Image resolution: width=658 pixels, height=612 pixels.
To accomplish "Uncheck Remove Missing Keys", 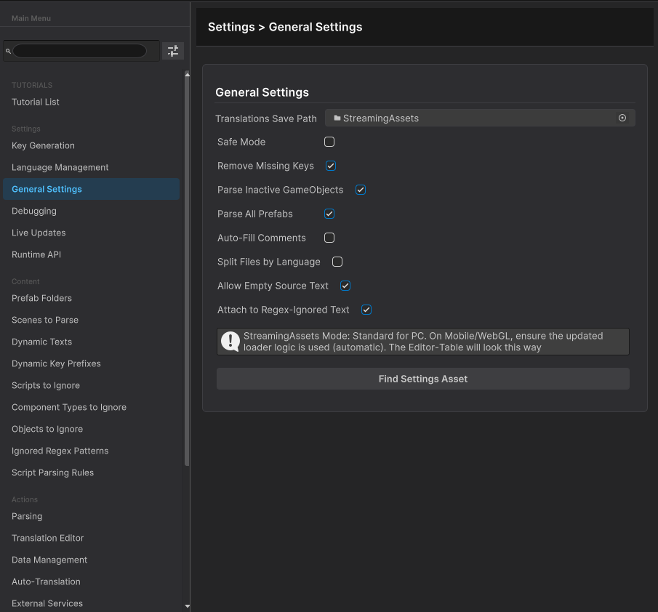I will coord(330,166).
